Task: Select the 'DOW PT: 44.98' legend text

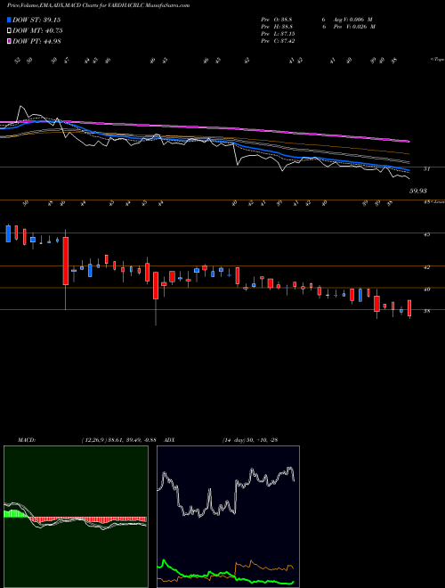Action: click(x=36, y=41)
